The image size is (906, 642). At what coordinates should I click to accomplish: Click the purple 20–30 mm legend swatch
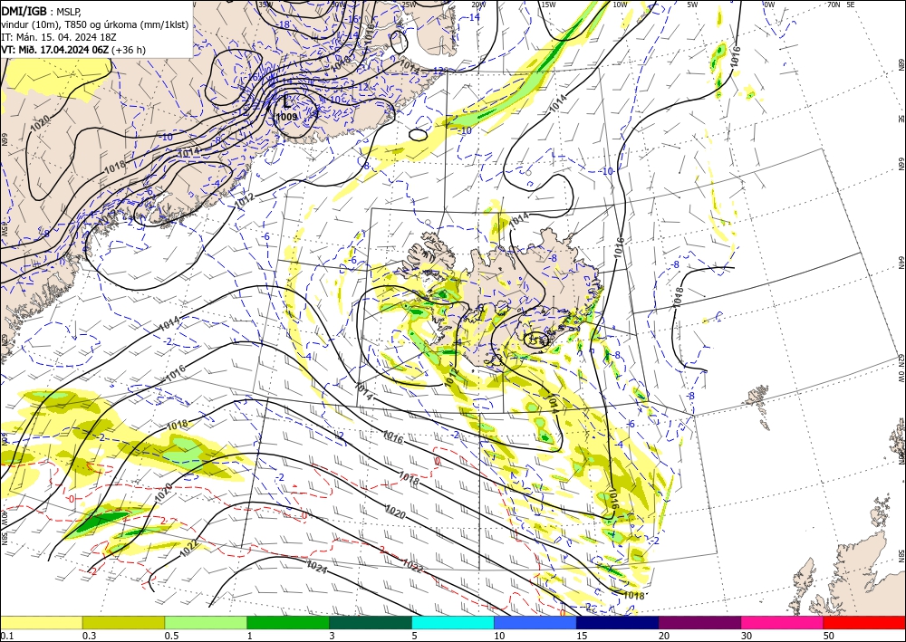(x=699, y=622)
